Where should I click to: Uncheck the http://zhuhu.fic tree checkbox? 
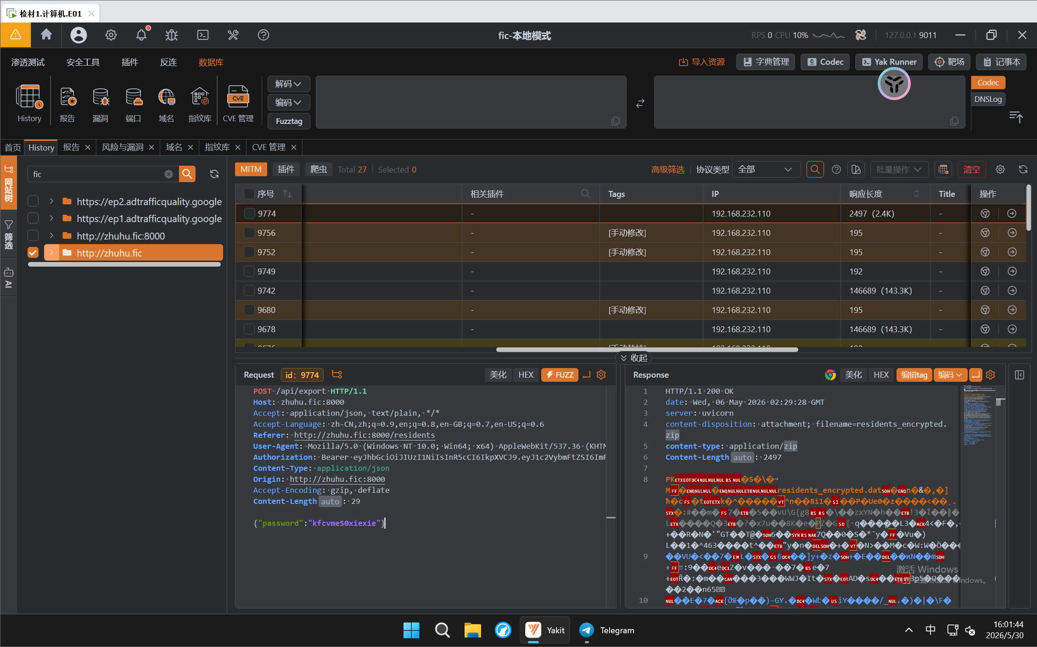(33, 252)
